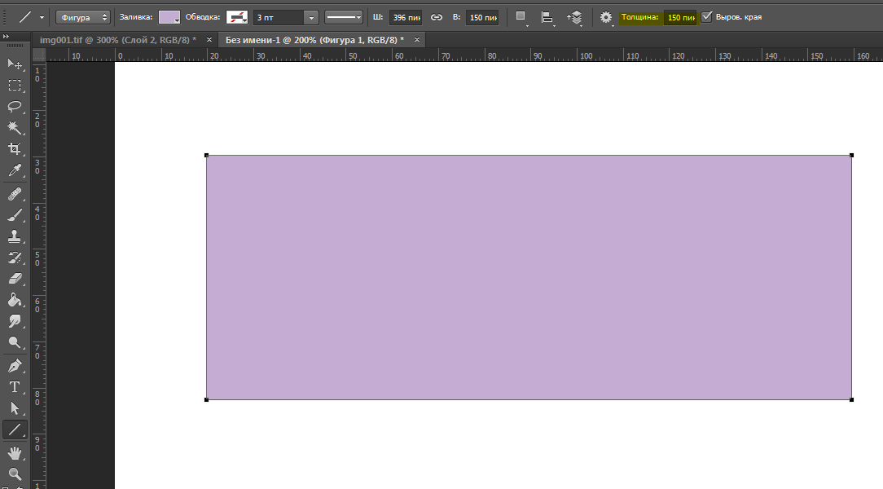Click the Толщина weight input field
This screenshot has width=883, height=489.
[x=680, y=17]
